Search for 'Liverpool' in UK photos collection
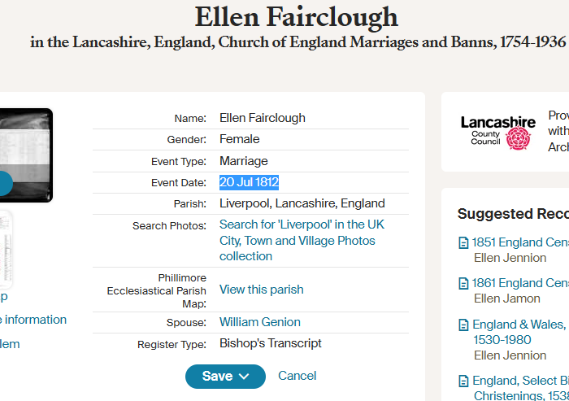This screenshot has height=401, width=569. pyautogui.click(x=302, y=240)
